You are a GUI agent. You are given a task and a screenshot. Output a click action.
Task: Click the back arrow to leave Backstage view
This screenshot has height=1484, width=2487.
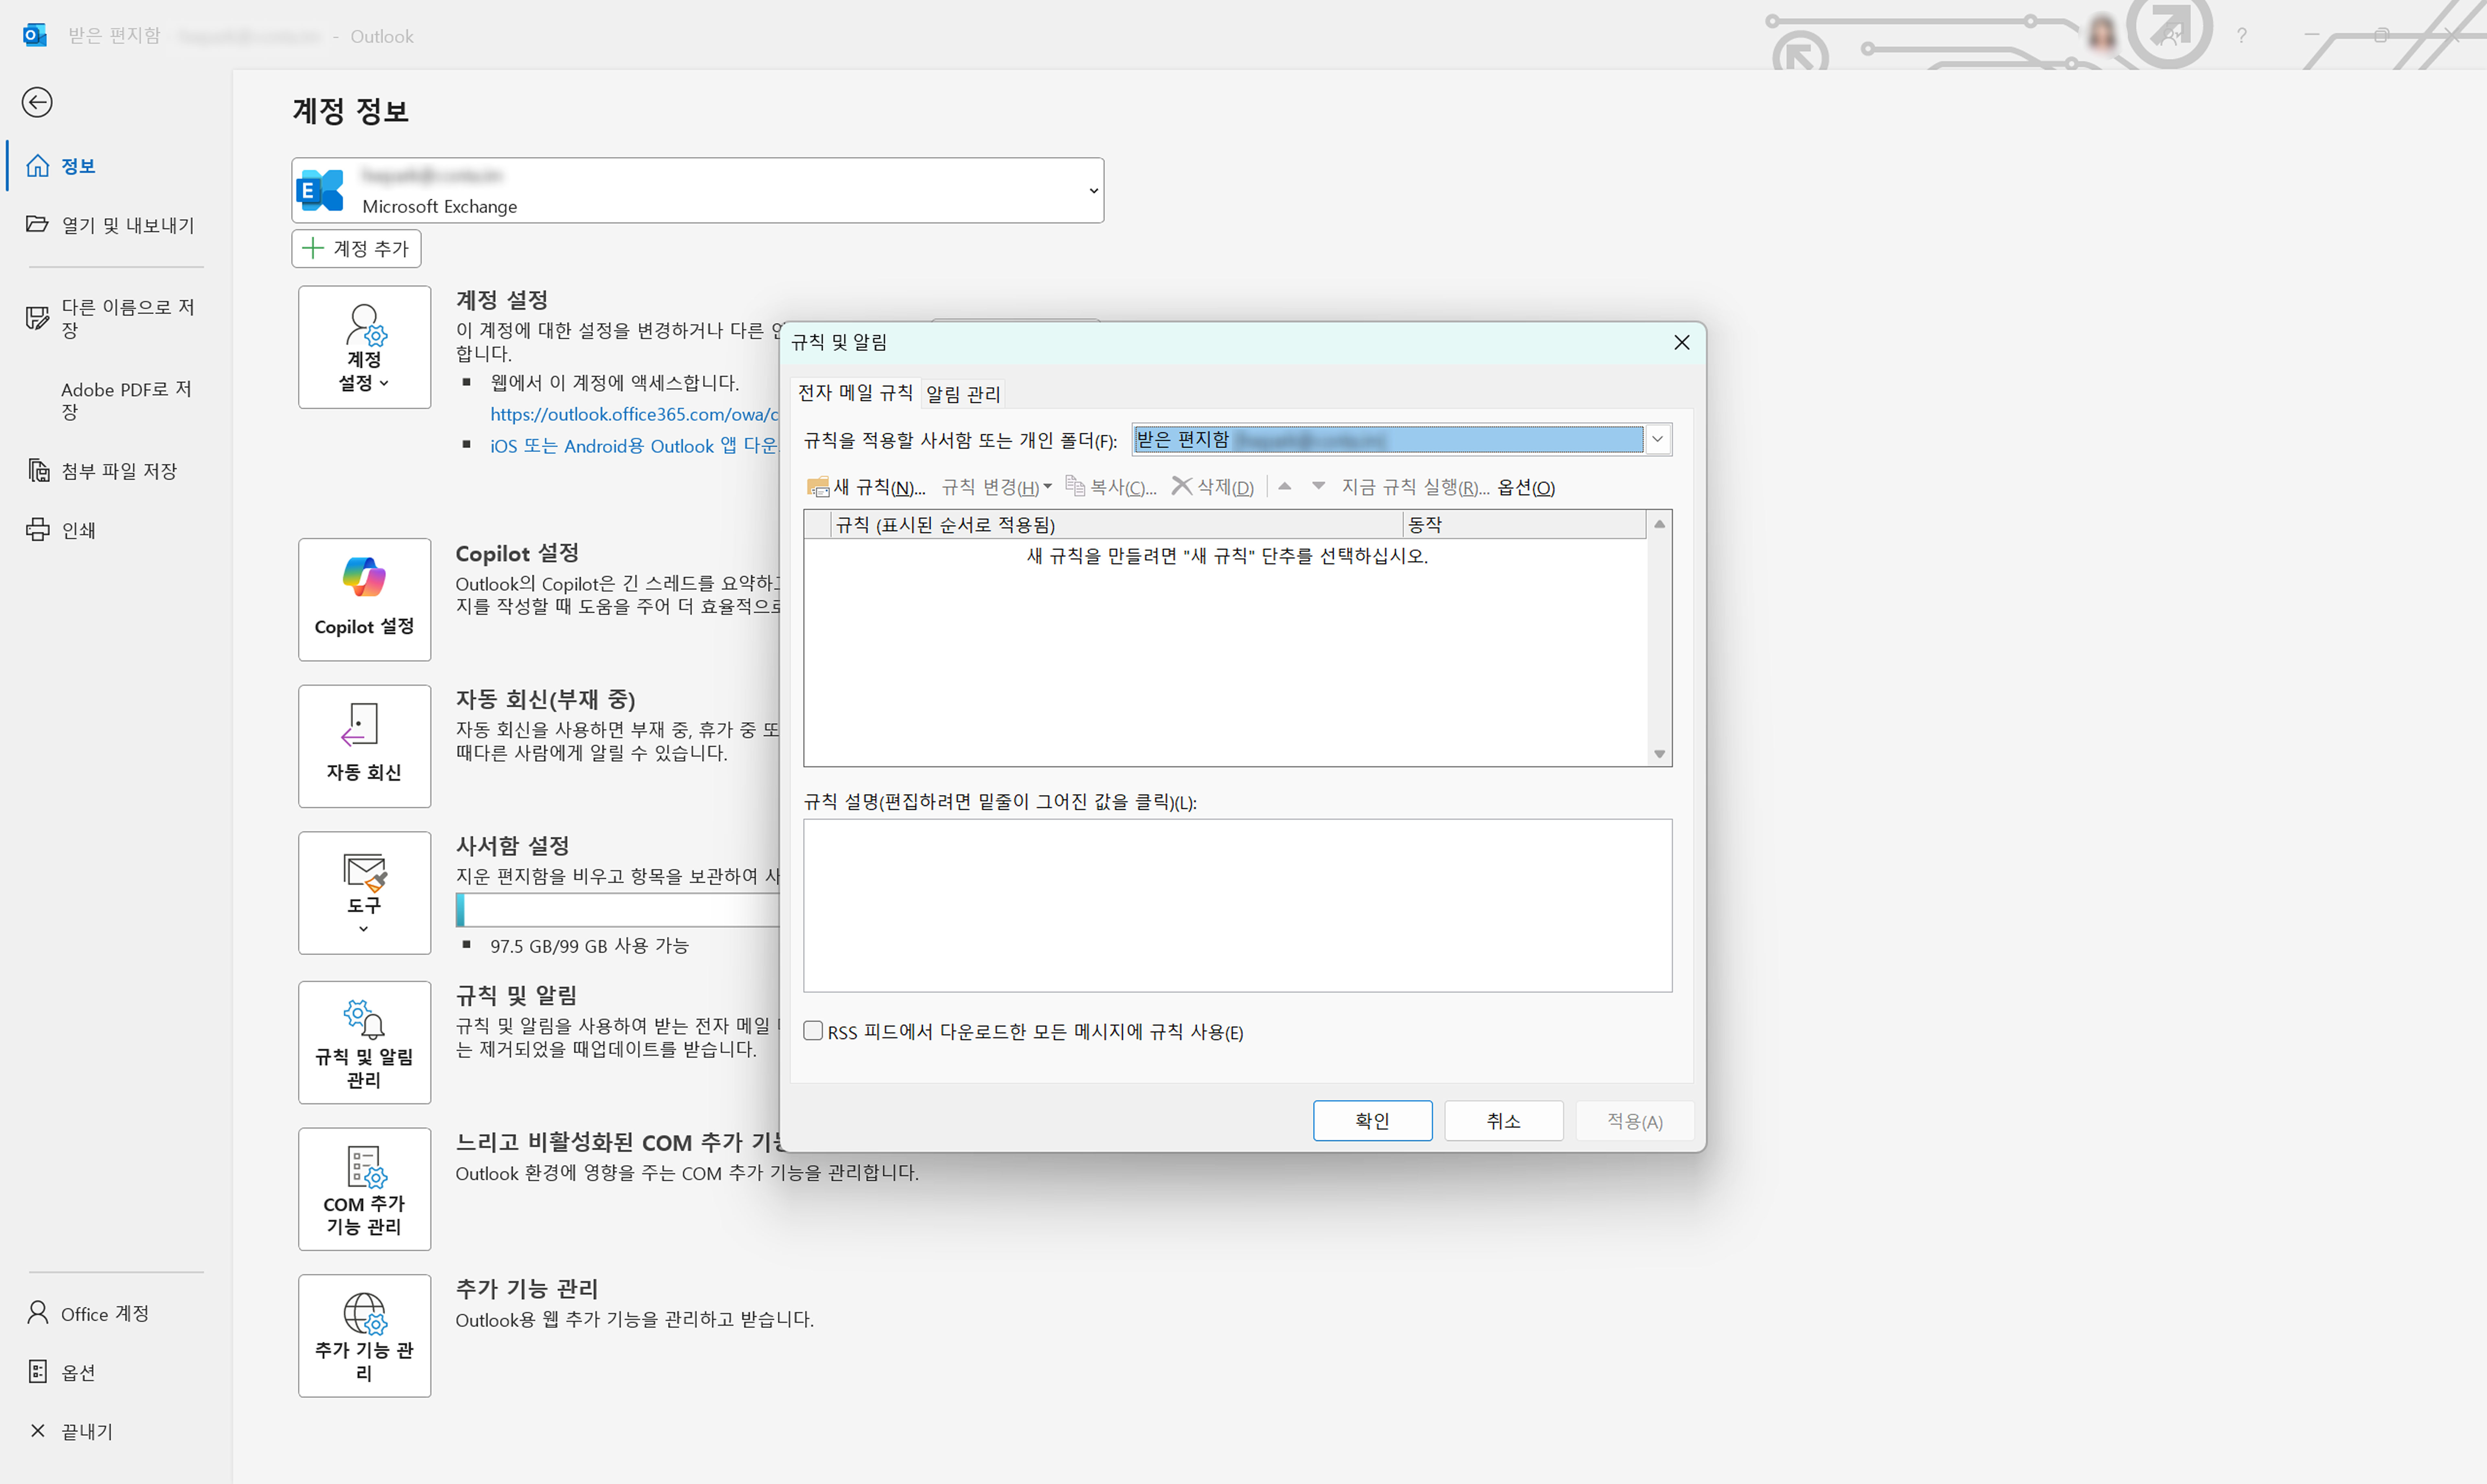pos(37,102)
